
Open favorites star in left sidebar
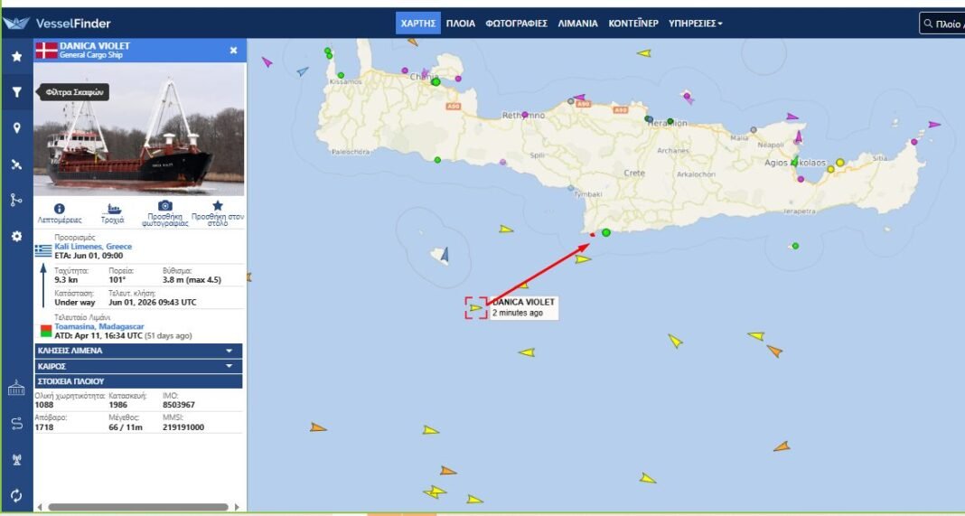(16, 57)
